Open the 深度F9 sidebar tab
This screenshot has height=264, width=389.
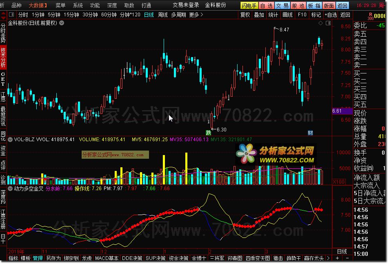[x=3, y=197]
